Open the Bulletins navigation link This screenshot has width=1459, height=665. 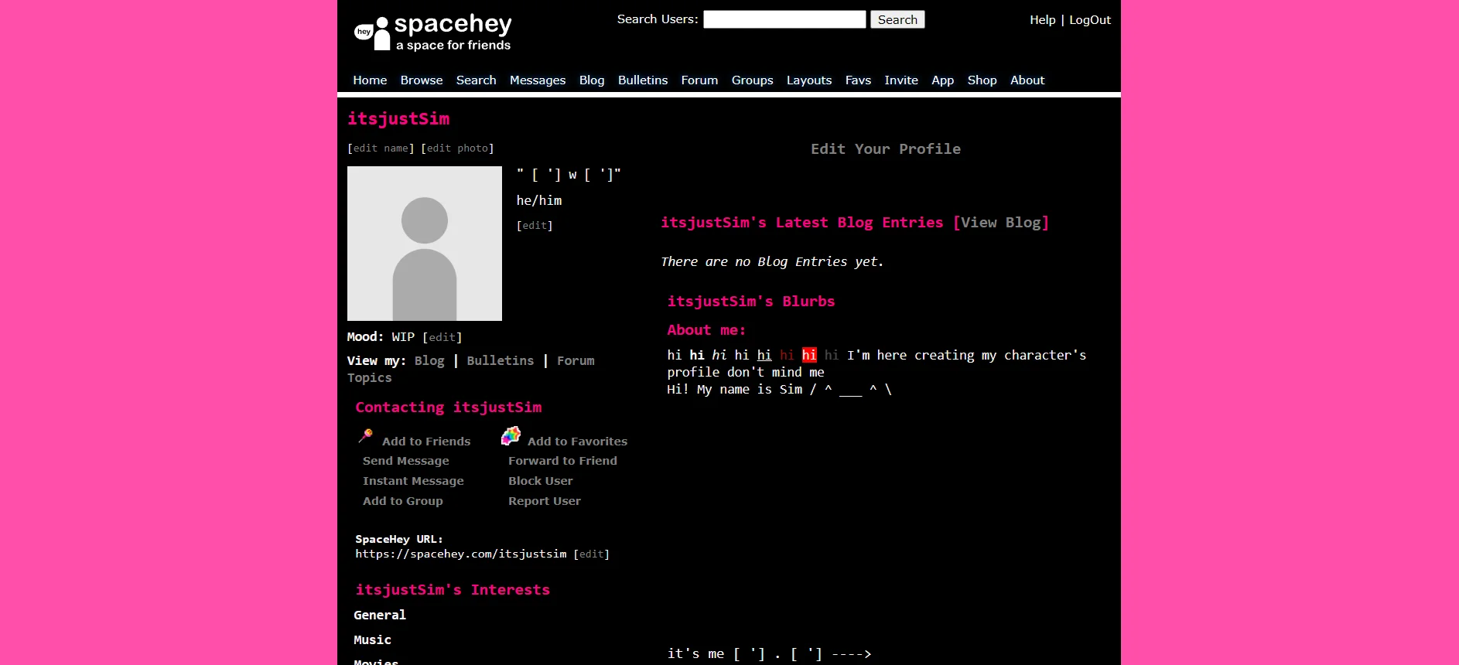[642, 80]
